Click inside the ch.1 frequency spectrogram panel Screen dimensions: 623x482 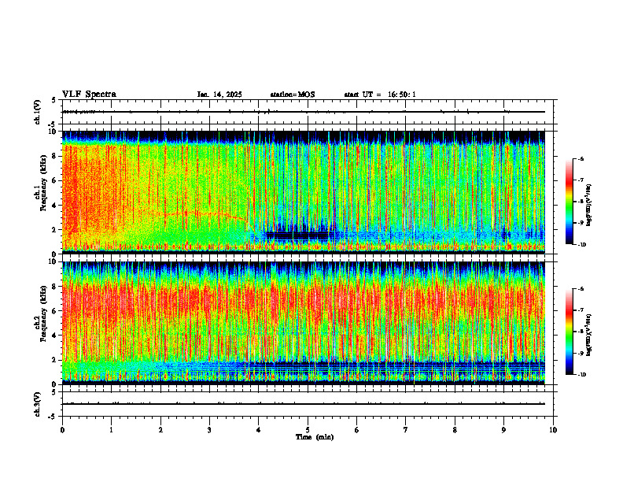304,192
